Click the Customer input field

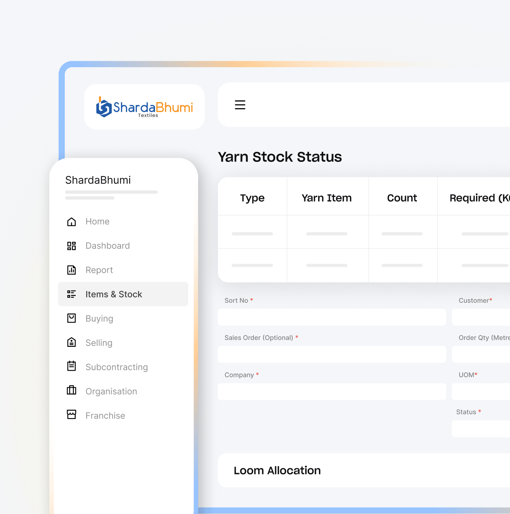(x=481, y=317)
